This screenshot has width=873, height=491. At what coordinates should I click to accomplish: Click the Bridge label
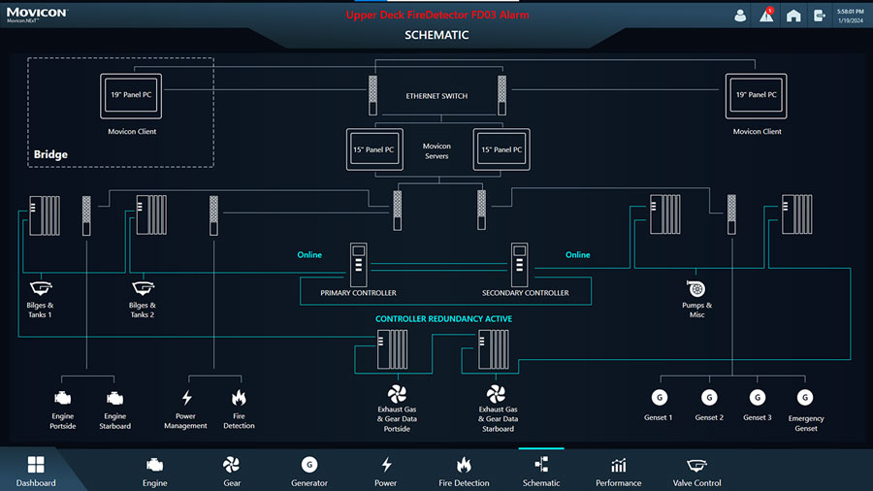pos(50,154)
